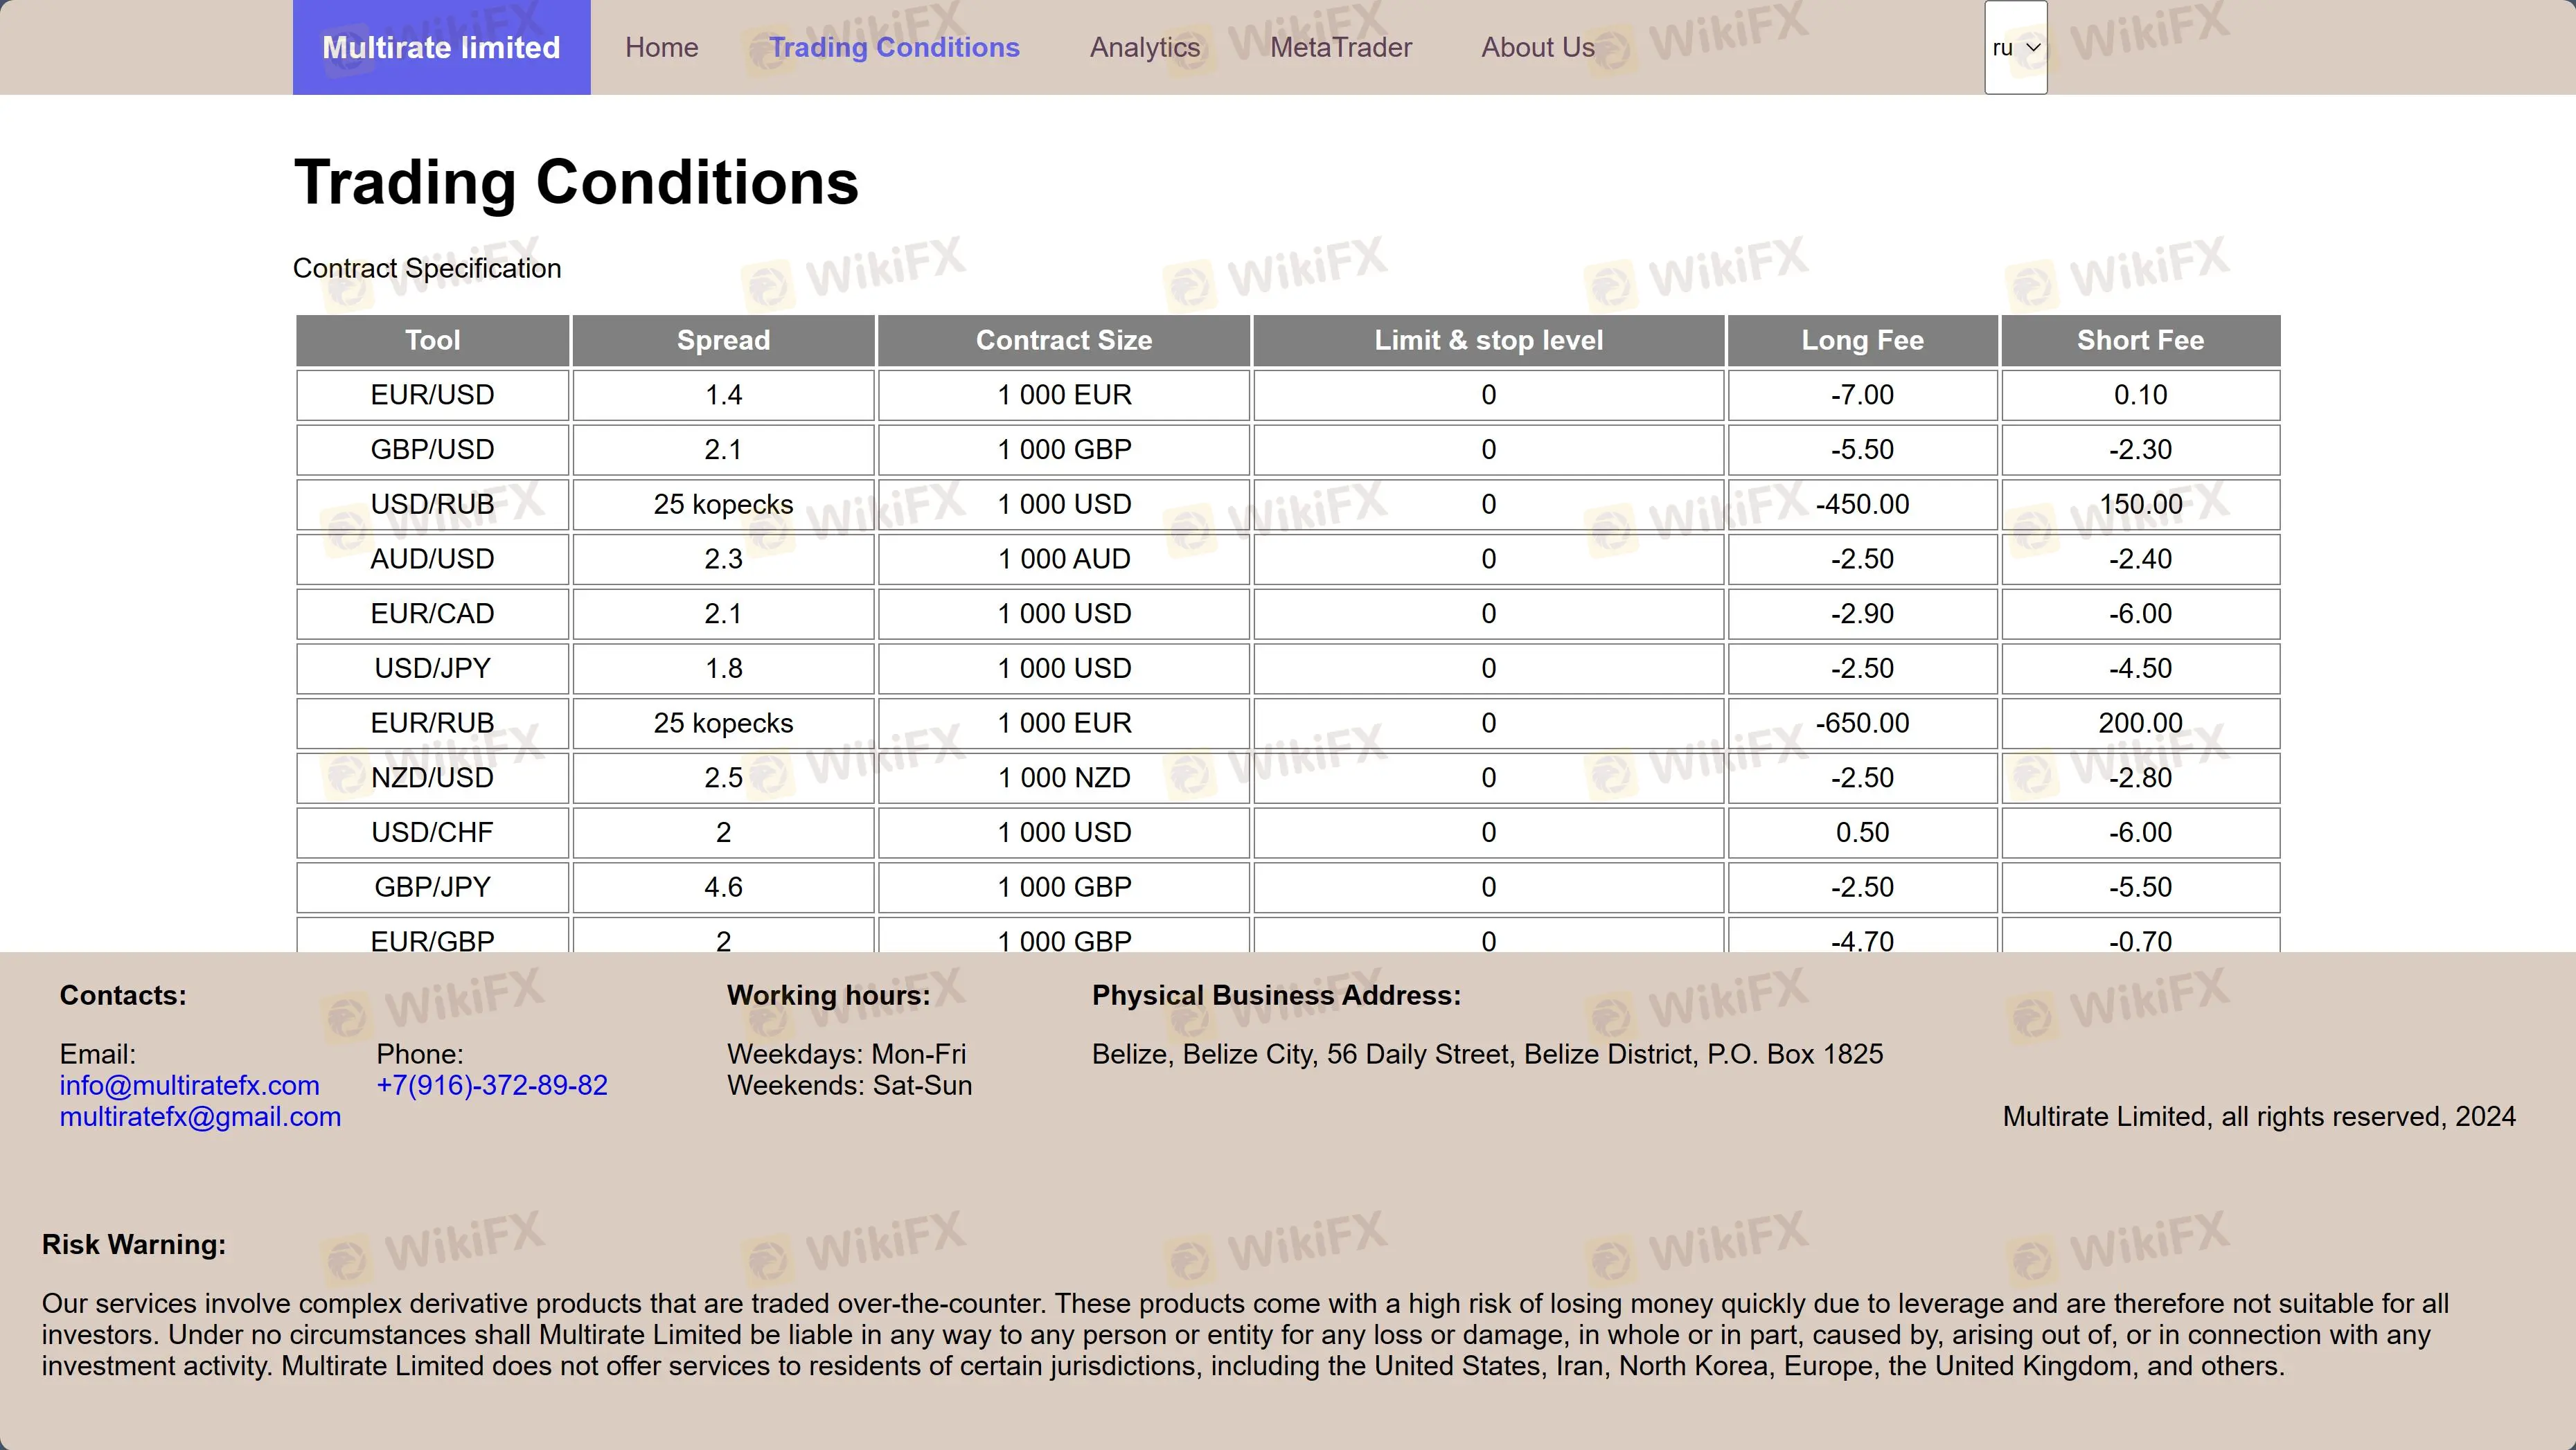Click the multiratefx@gmail.com email link
Image resolution: width=2576 pixels, height=1450 pixels.
pos(200,1116)
